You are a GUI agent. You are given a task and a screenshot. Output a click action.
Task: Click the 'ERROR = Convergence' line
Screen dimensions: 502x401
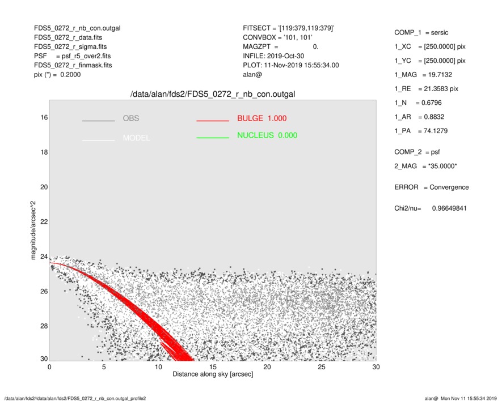(x=432, y=187)
